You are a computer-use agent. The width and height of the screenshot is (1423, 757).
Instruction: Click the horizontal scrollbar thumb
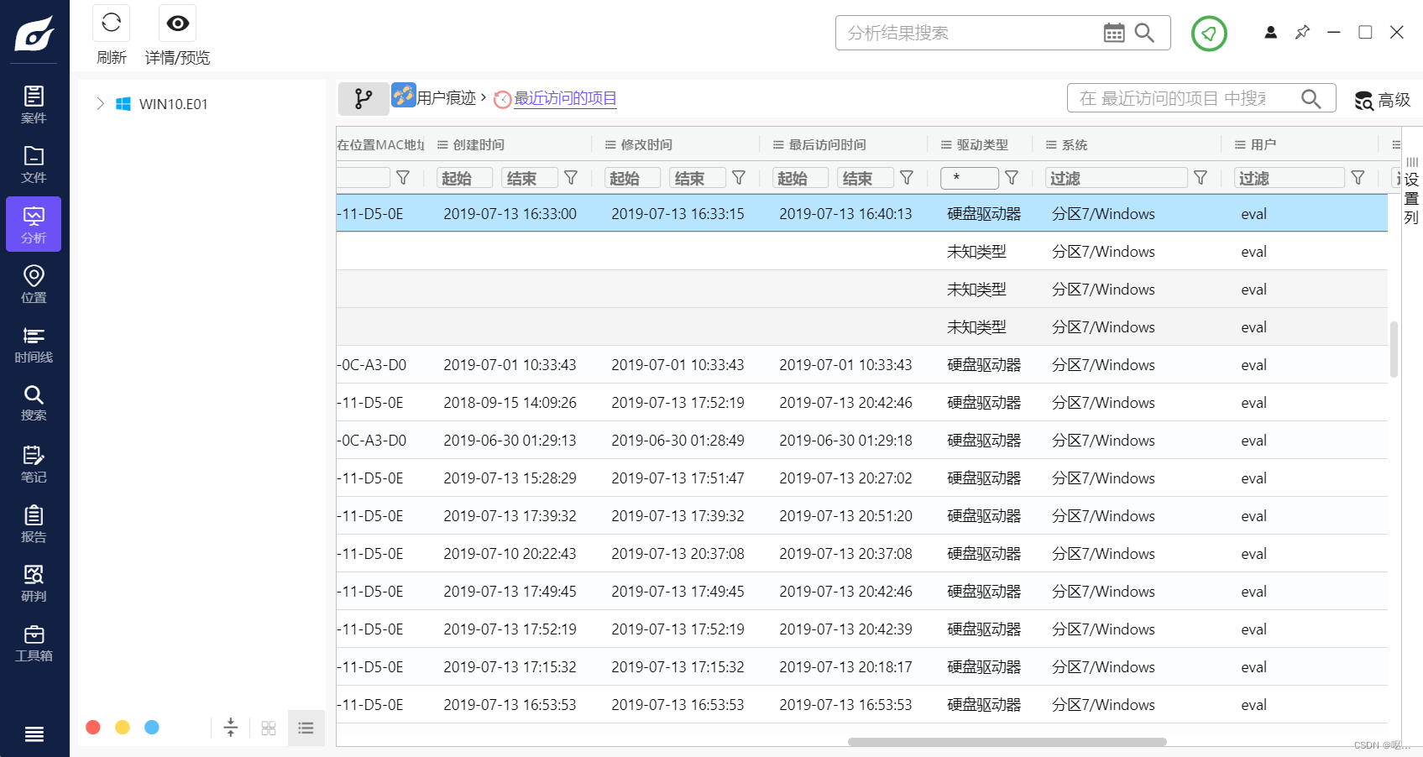click(x=1007, y=742)
